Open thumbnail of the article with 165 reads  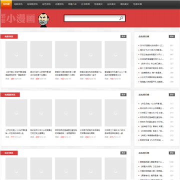point(91,54)
